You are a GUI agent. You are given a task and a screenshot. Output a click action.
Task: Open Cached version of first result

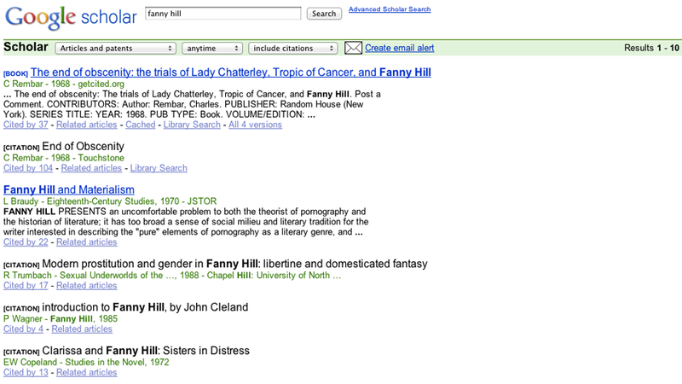(140, 125)
